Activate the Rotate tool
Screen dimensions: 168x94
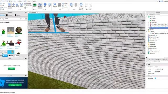[22, 5]
